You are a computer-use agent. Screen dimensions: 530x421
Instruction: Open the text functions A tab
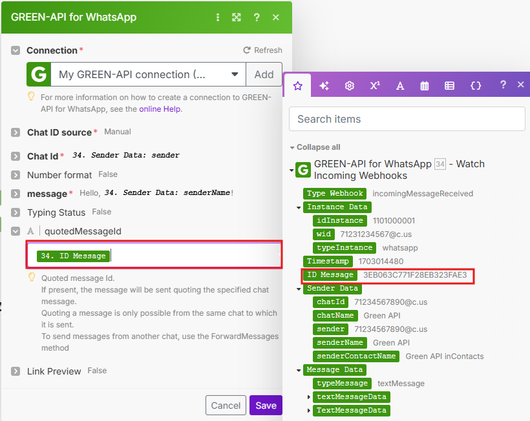point(400,85)
